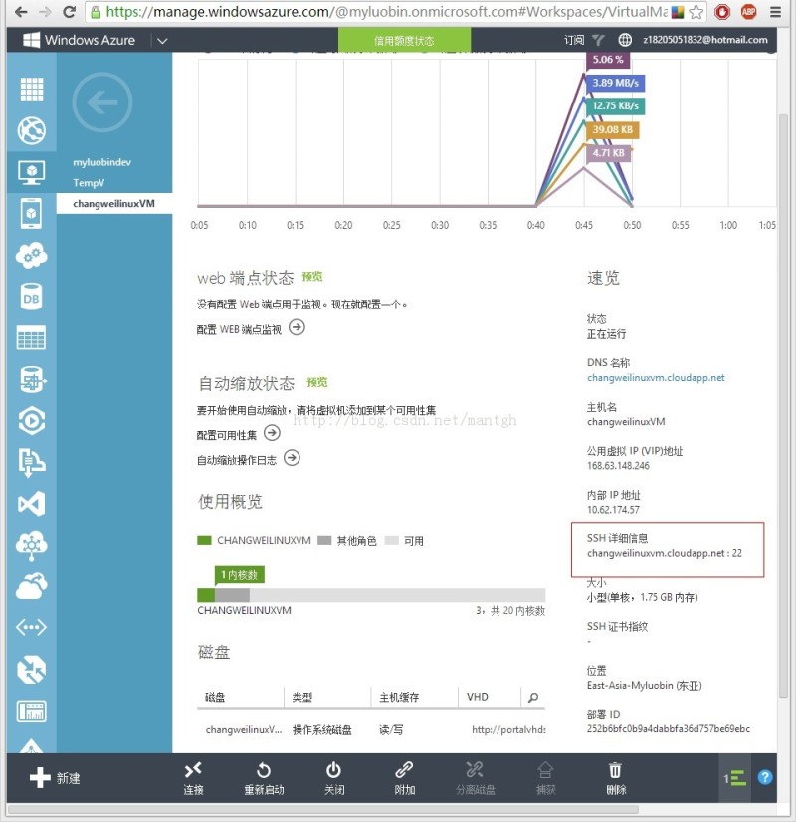
Task: Click the browser reload button
Action: [x=70, y=12]
